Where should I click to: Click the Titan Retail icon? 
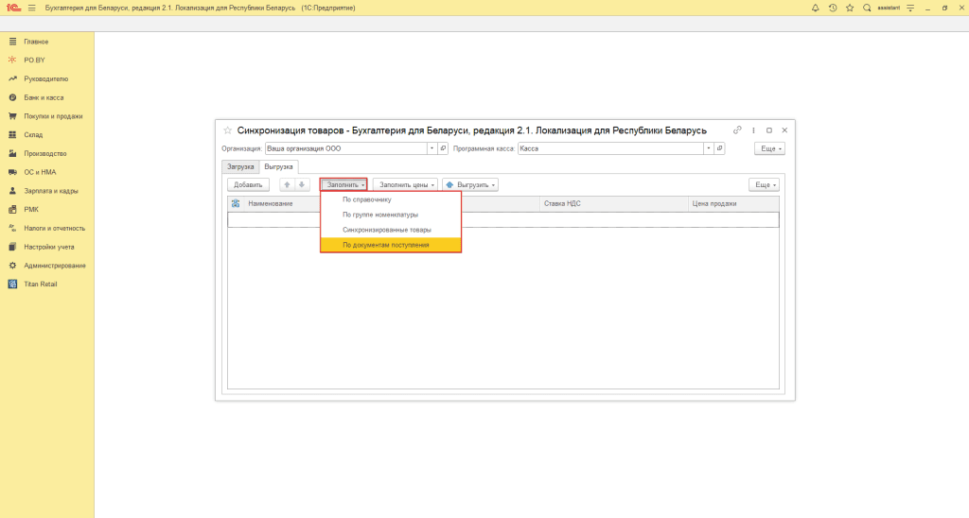[12, 284]
